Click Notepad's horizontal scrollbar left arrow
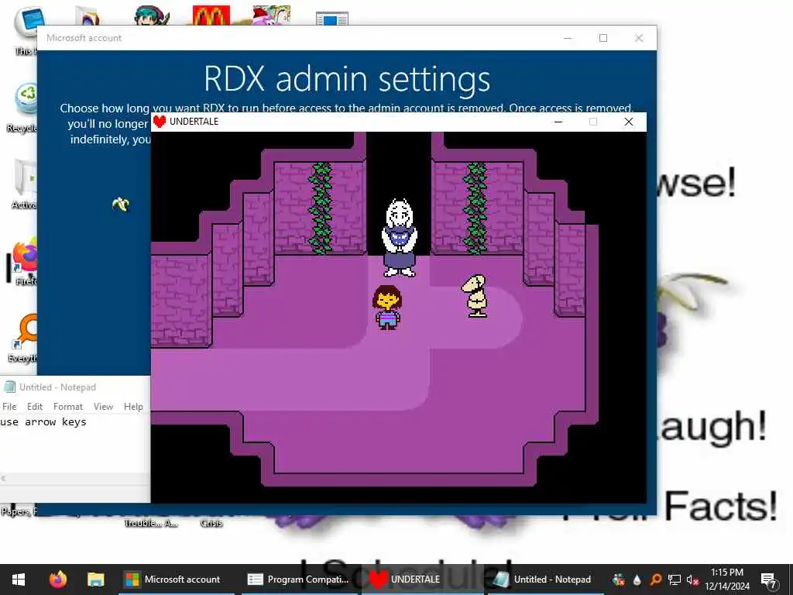 pyautogui.click(x=4, y=478)
